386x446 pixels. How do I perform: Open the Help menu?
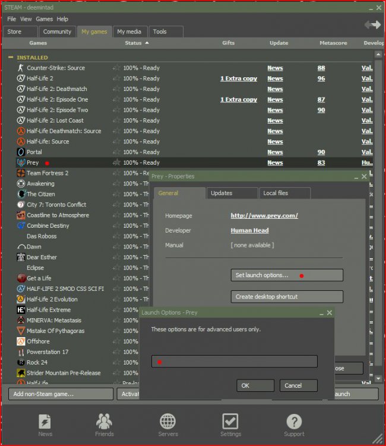62,19
